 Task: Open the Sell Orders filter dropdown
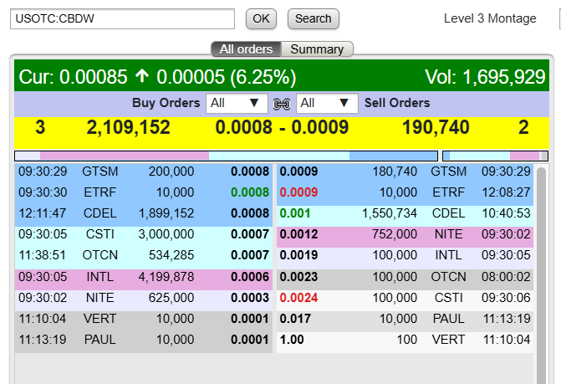click(327, 104)
